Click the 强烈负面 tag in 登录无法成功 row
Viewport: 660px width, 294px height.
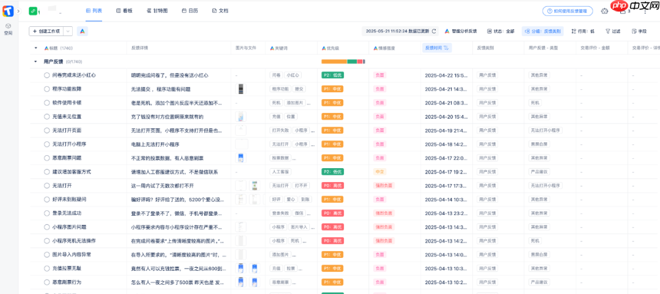pos(384,213)
